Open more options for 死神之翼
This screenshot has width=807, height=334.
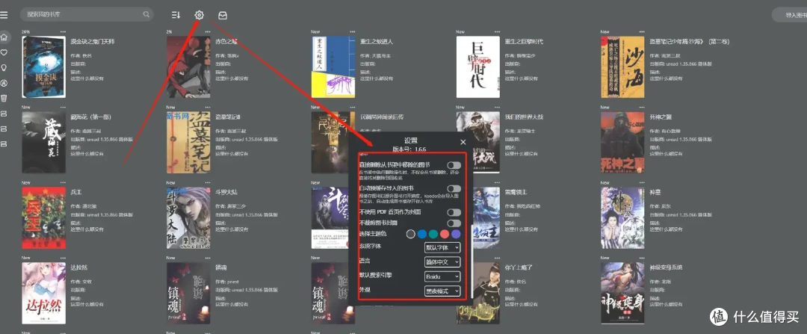coord(641,108)
